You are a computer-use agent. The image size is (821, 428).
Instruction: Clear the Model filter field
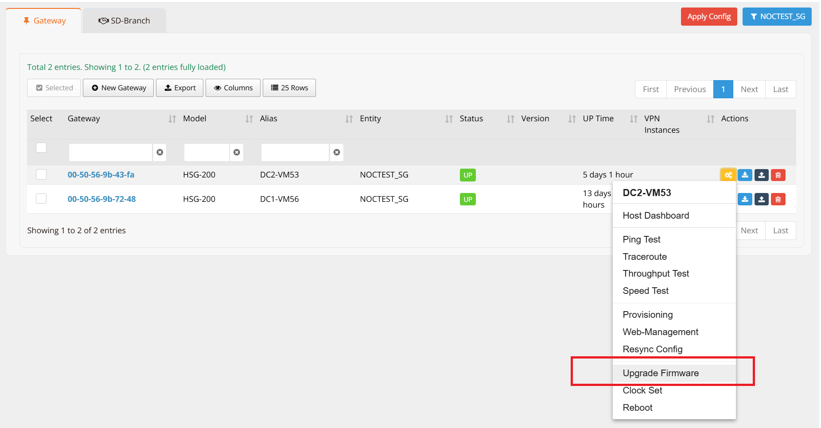tap(237, 152)
